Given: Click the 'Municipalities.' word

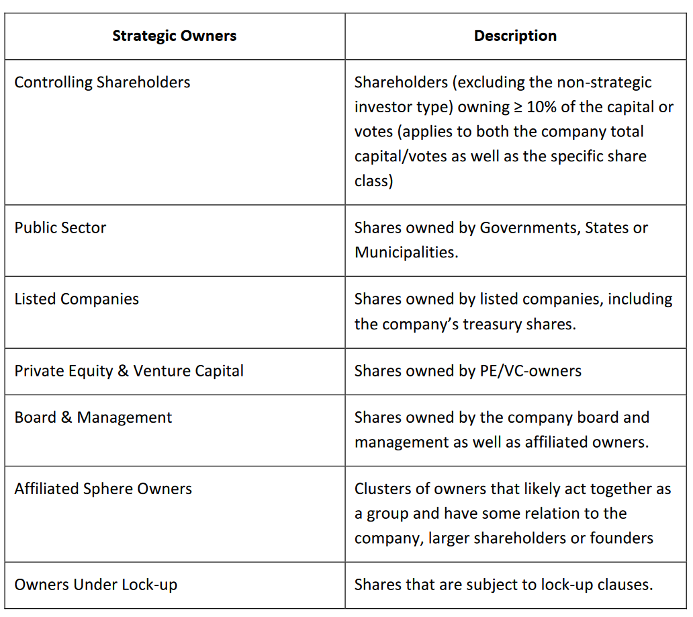Looking at the screenshot, I should [x=406, y=253].
